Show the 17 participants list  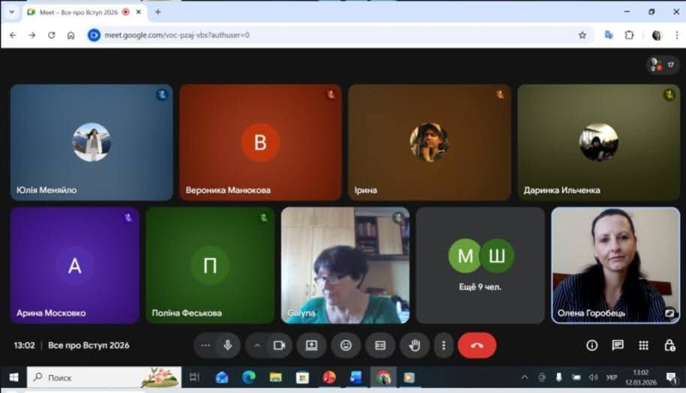tap(663, 65)
